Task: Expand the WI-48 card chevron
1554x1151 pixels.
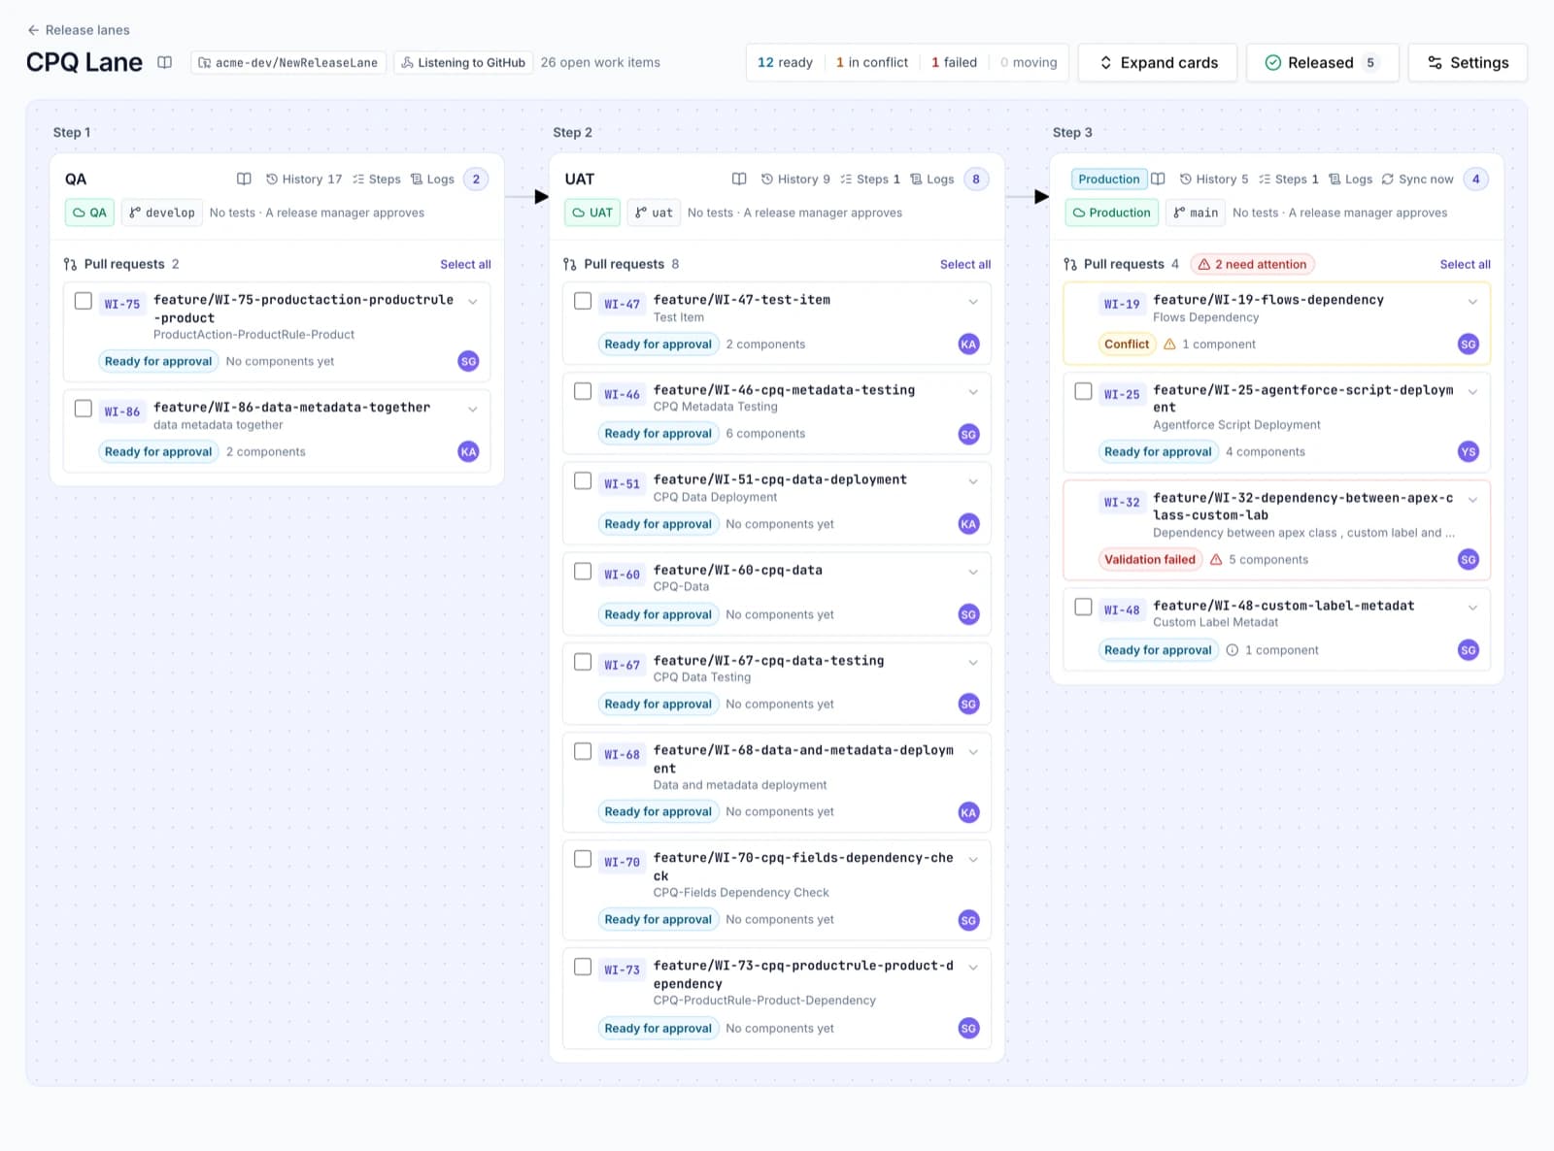Action: [x=1473, y=608]
